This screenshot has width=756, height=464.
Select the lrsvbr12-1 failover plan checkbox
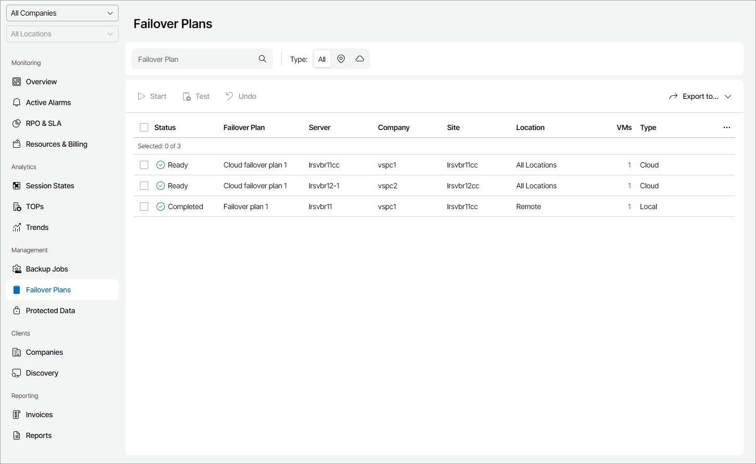144,186
